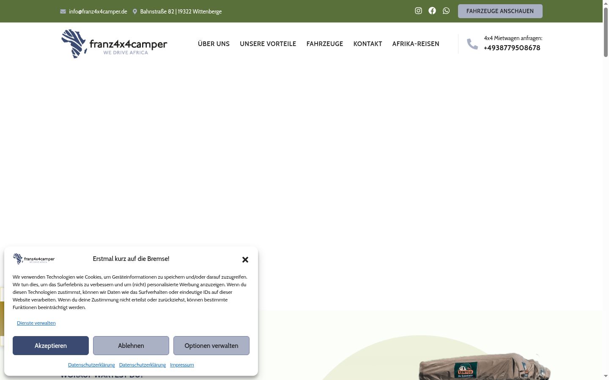609x380 pixels.
Task: Open the UNSERE VORTEILE menu item
Action: pos(268,44)
